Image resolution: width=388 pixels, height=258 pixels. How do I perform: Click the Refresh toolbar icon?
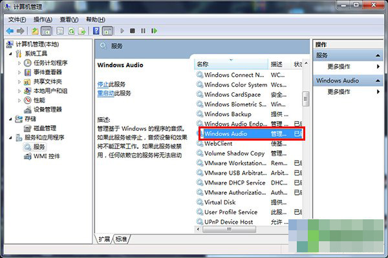point(71,30)
